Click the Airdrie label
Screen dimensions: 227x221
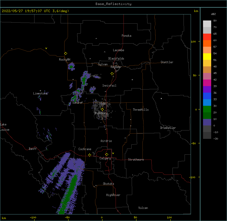106,141
